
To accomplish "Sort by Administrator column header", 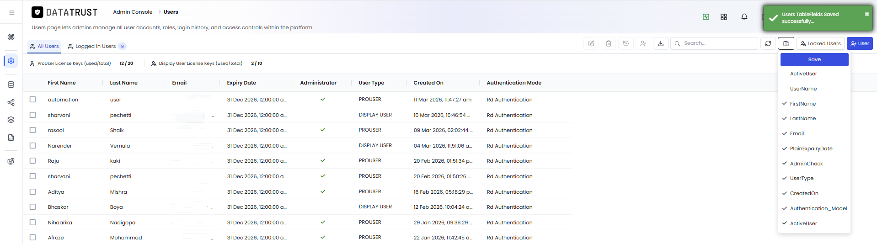I will [x=318, y=83].
